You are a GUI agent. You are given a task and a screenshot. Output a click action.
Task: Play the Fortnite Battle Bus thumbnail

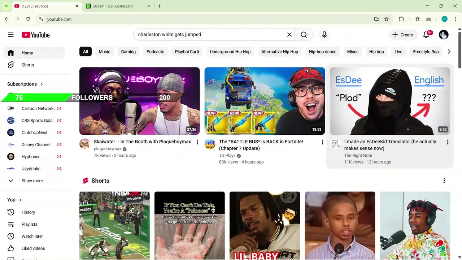coord(265,101)
